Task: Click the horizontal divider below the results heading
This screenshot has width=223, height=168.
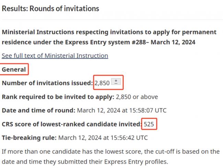Action: click(111, 19)
